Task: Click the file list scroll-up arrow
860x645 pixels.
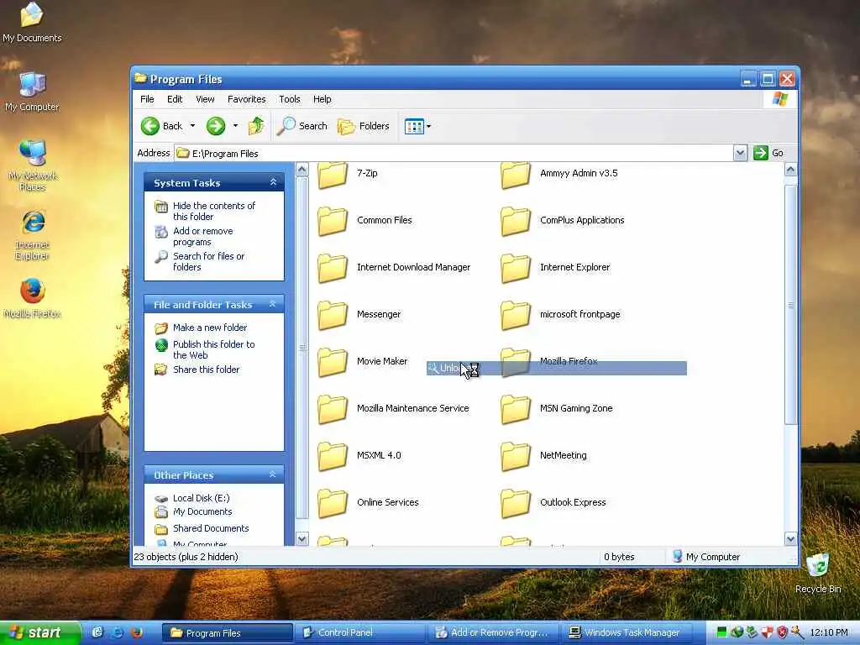Action: [790, 170]
